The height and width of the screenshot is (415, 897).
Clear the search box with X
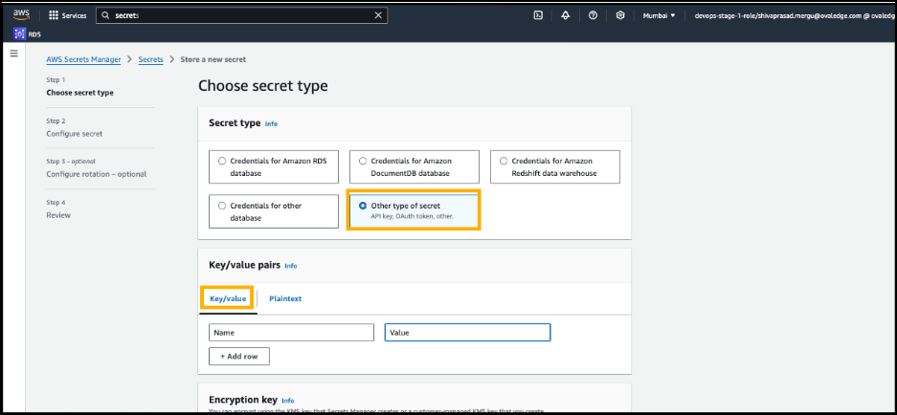pos(379,16)
